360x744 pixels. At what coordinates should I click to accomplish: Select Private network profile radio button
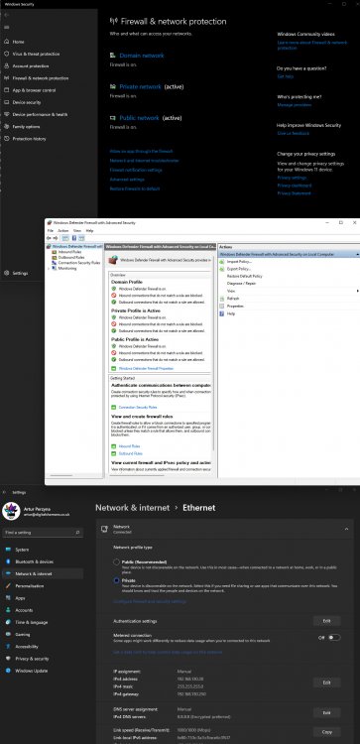coord(117,580)
